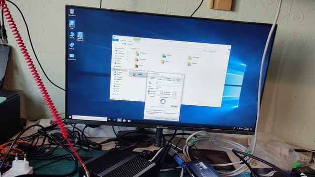Viewport: 315px width, 177px height.
Task: Select the Videos folder icon
Action: (137, 66)
